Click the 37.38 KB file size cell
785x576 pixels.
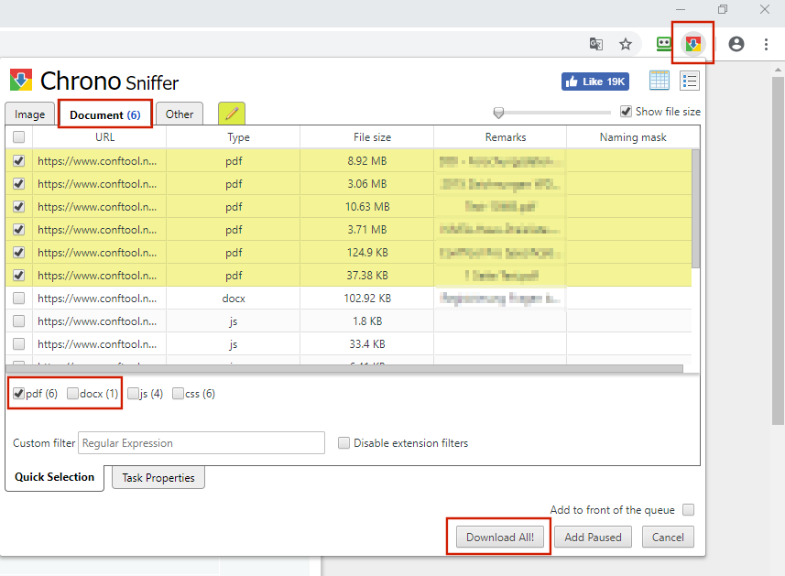pos(367,276)
